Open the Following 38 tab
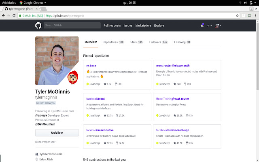This screenshot has width=259, height=162. pyautogui.click(x=183, y=42)
